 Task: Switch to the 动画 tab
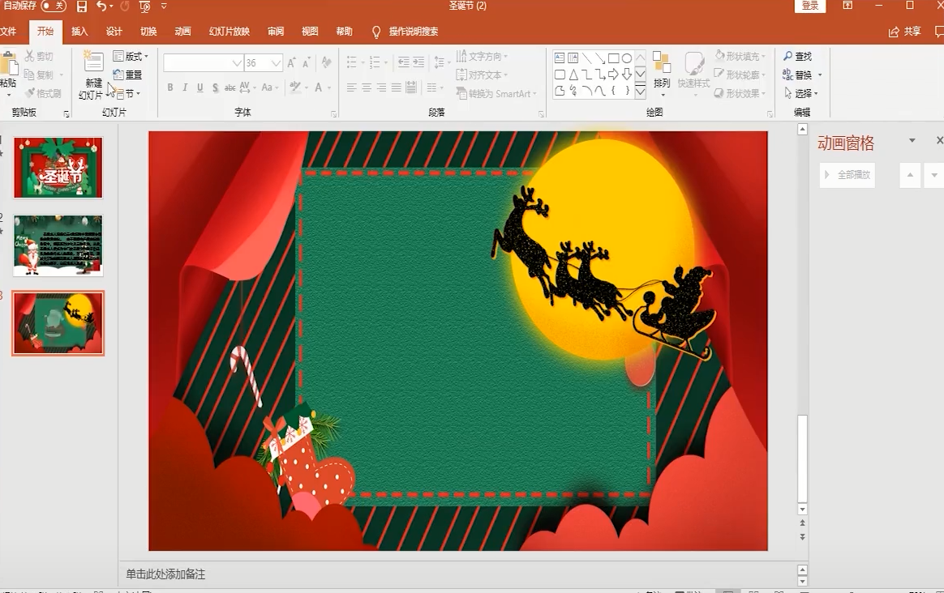coord(182,32)
